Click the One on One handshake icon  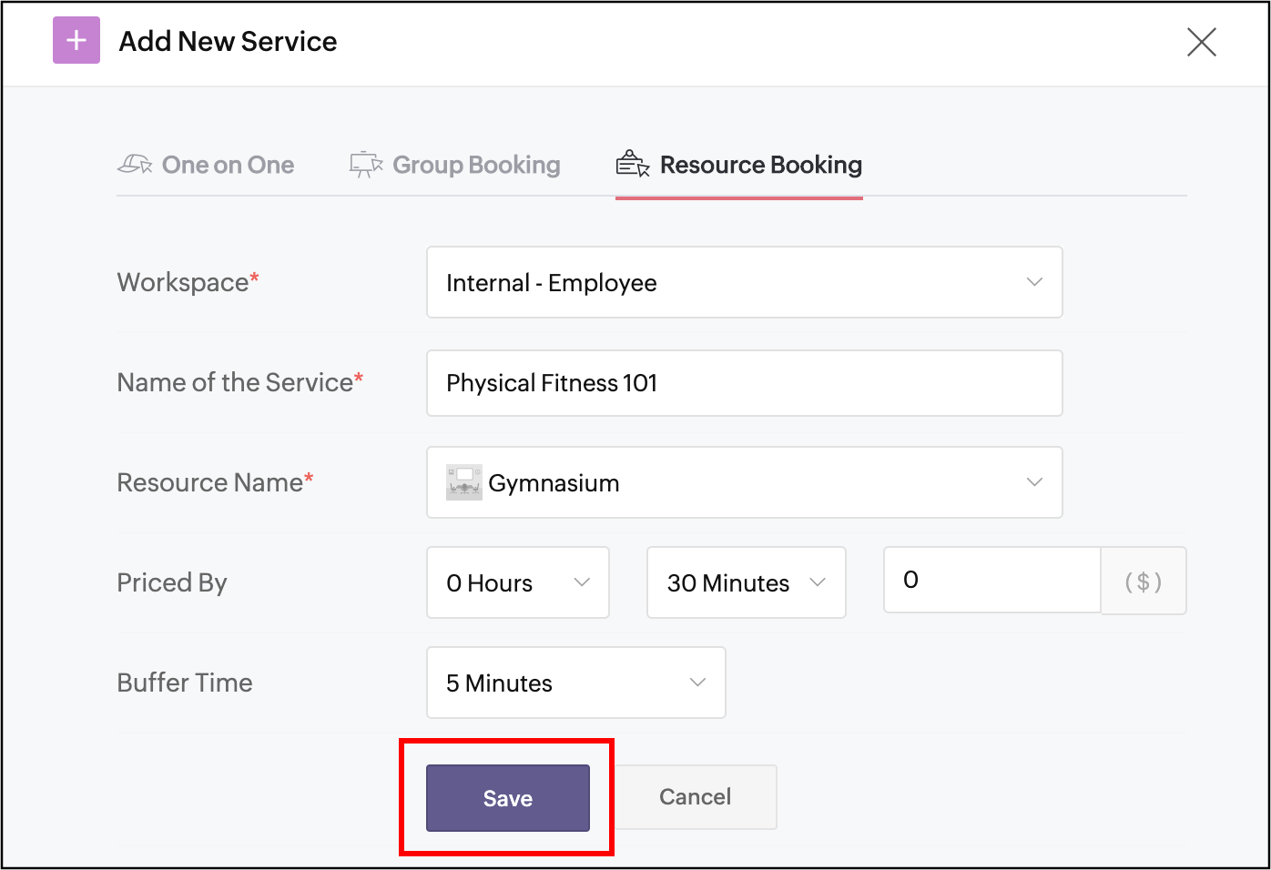click(x=135, y=165)
